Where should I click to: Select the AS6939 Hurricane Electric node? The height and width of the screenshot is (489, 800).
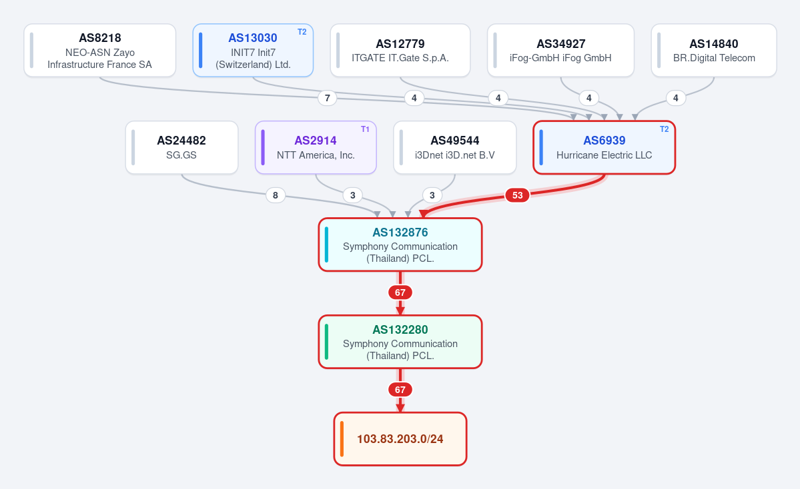pos(604,148)
